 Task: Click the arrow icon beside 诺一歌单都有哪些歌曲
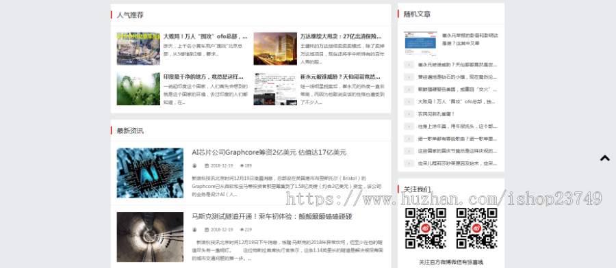pyautogui.click(x=409, y=139)
